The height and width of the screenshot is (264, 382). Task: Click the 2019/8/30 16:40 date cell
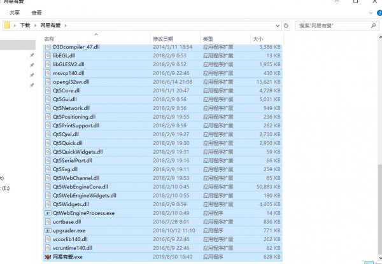[x=173, y=257]
